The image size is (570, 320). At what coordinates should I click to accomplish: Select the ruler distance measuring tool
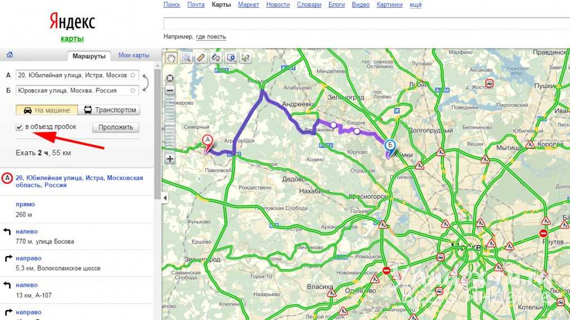coord(201,58)
